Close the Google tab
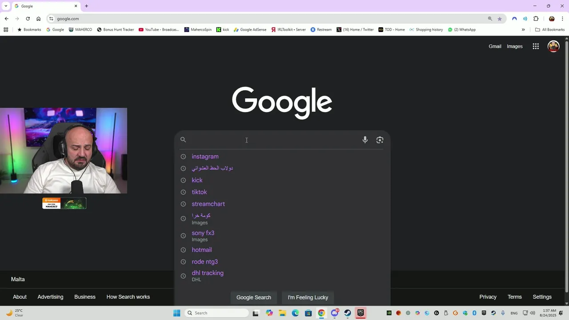This screenshot has width=569, height=320. 76,6
